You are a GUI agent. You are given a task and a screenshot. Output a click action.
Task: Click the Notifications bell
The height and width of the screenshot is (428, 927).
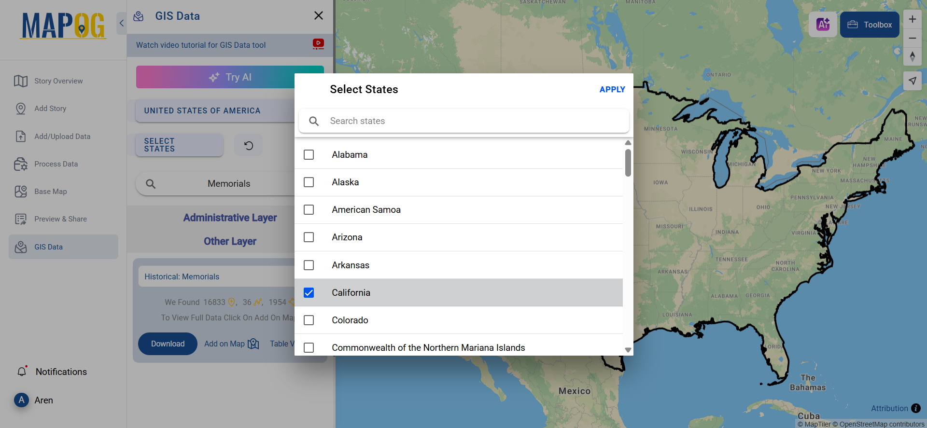tap(22, 372)
